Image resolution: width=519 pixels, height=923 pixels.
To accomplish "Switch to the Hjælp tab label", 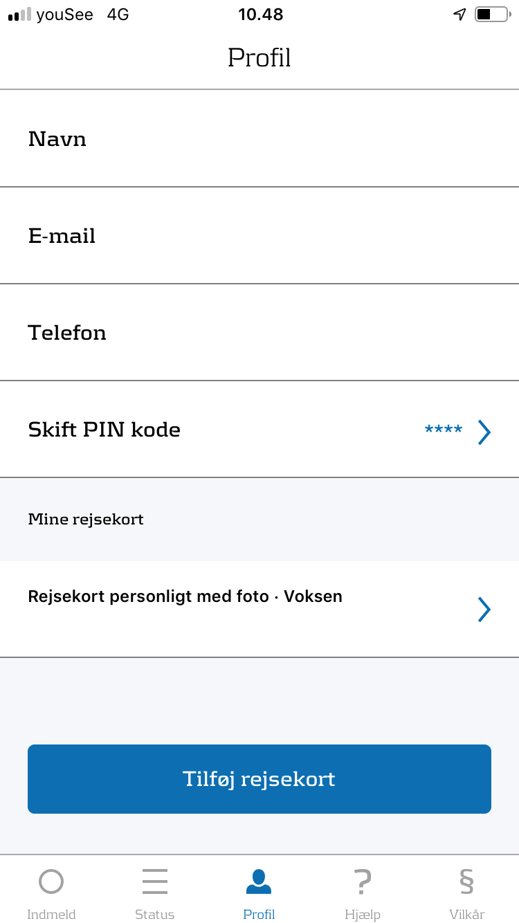I will point(363,914).
